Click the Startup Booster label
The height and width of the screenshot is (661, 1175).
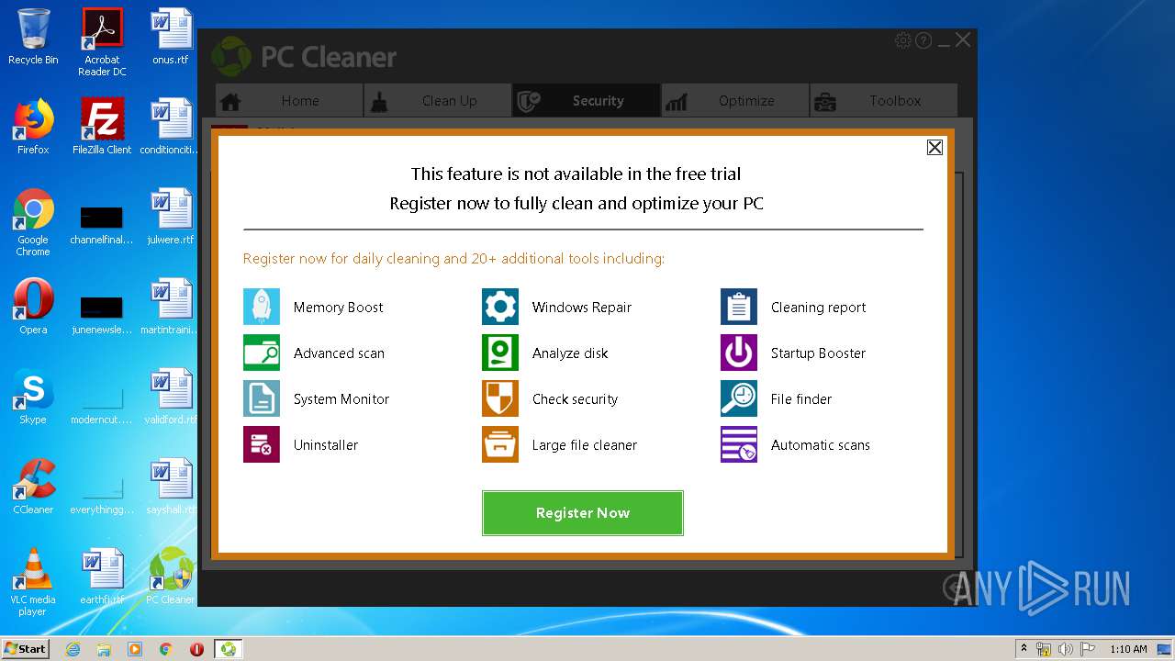point(818,353)
